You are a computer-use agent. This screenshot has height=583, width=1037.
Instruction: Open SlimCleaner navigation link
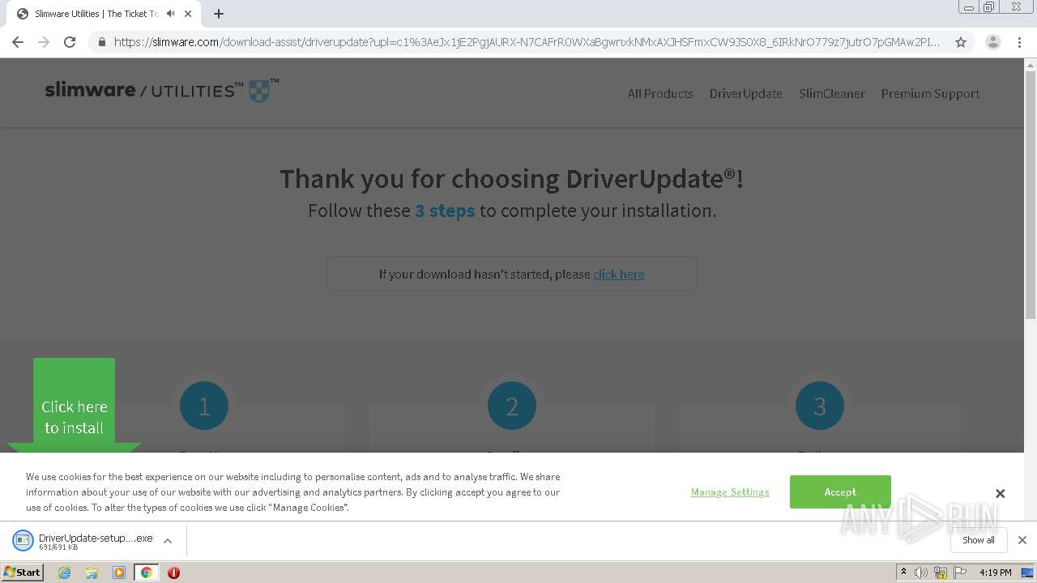[x=832, y=93]
